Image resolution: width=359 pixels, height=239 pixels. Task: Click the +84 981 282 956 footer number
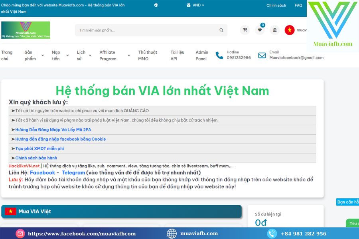[304, 234]
